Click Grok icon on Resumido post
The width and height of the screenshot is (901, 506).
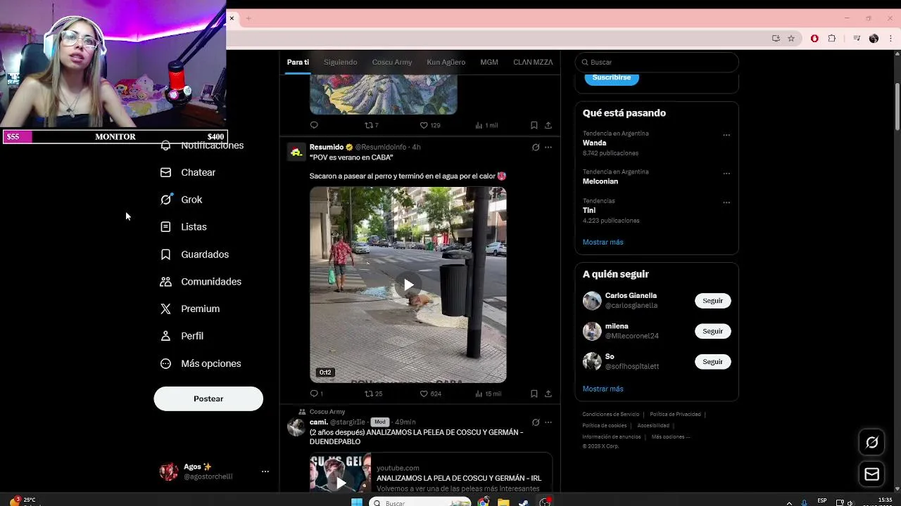(536, 147)
